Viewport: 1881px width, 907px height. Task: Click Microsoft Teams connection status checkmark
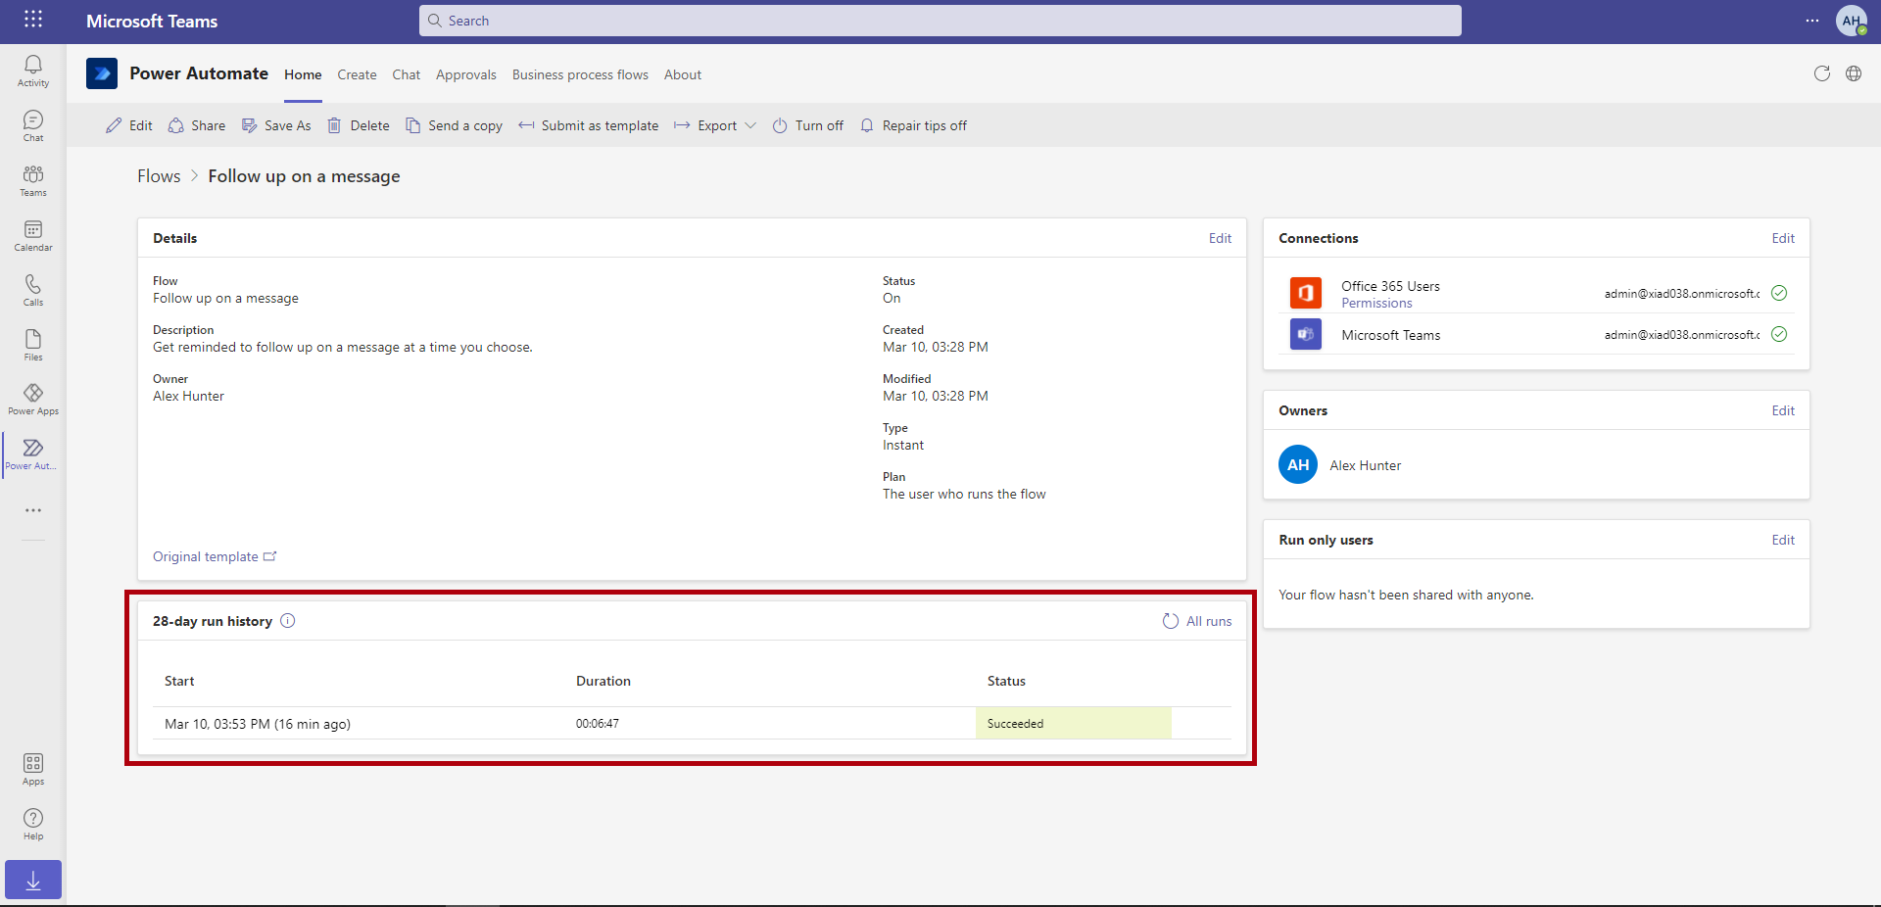pyautogui.click(x=1779, y=334)
